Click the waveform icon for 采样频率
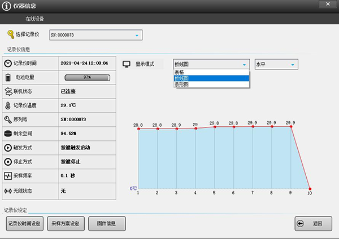 [x=8, y=176]
